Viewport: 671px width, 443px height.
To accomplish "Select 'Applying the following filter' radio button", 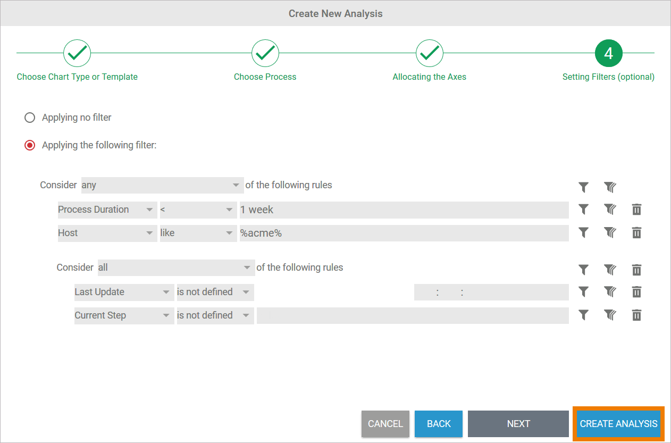I will pos(30,145).
